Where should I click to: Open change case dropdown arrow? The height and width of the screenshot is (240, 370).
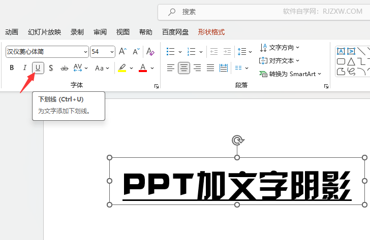(x=108, y=68)
